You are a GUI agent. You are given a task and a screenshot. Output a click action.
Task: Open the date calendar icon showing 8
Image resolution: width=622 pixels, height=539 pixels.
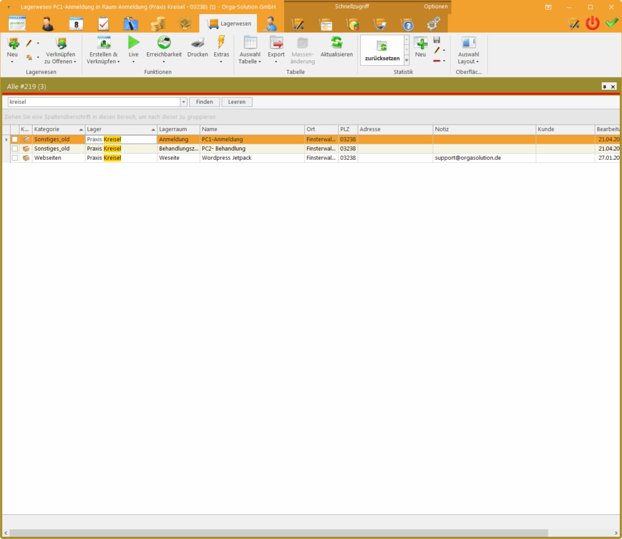tap(76, 24)
